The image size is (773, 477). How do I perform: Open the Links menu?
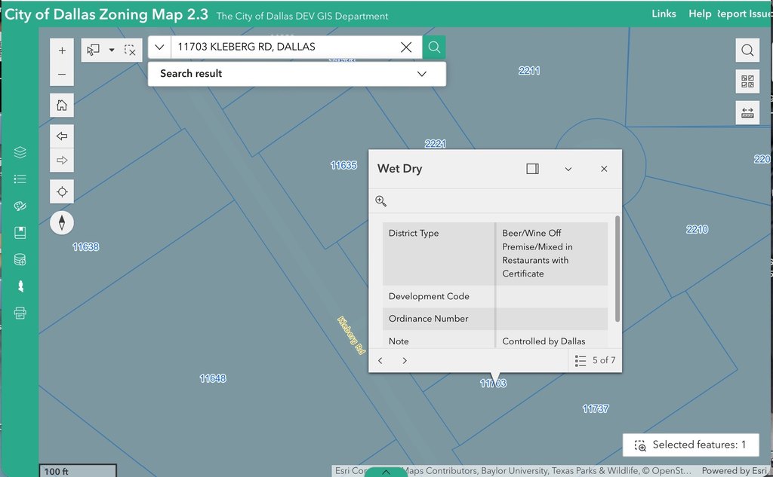click(x=664, y=14)
